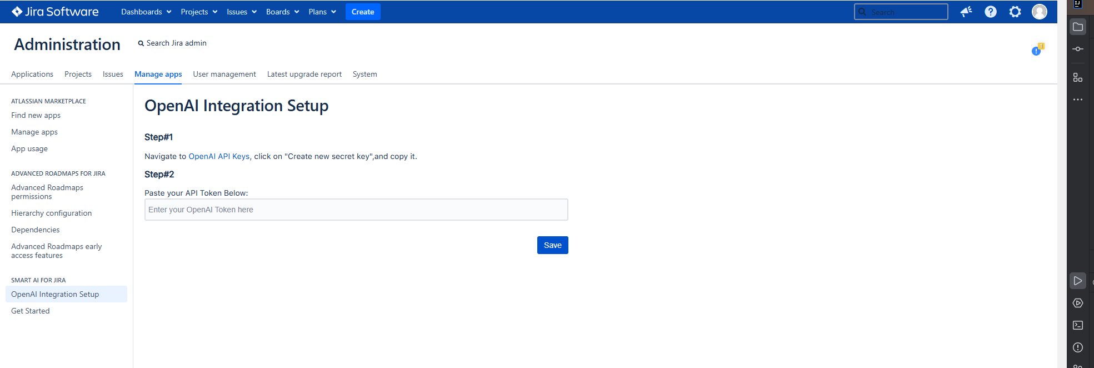The width and height of the screenshot is (1094, 368).
Task: Open IntelliJ Problems tool window
Action: (x=1078, y=347)
